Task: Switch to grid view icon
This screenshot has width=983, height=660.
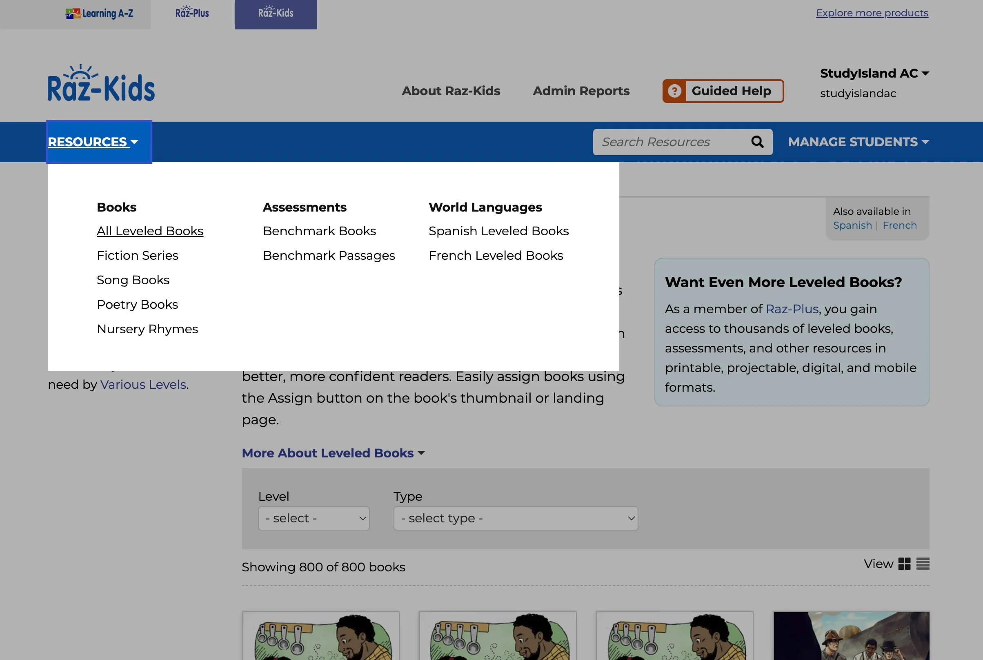Action: coord(904,564)
